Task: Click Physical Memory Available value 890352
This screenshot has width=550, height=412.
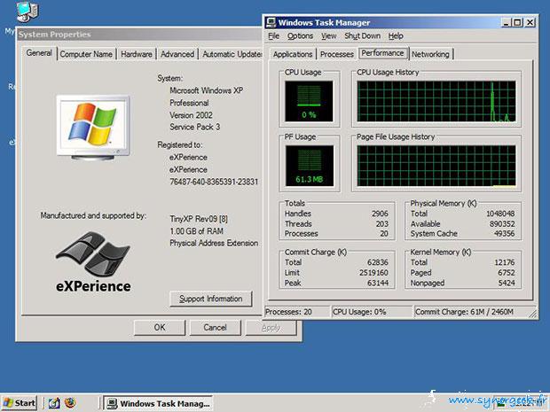Action: point(502,224)
